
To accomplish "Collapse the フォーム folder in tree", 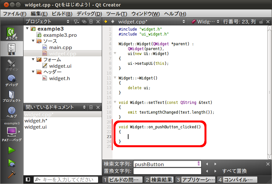I will pyautogui.click(x=33, y=60).
